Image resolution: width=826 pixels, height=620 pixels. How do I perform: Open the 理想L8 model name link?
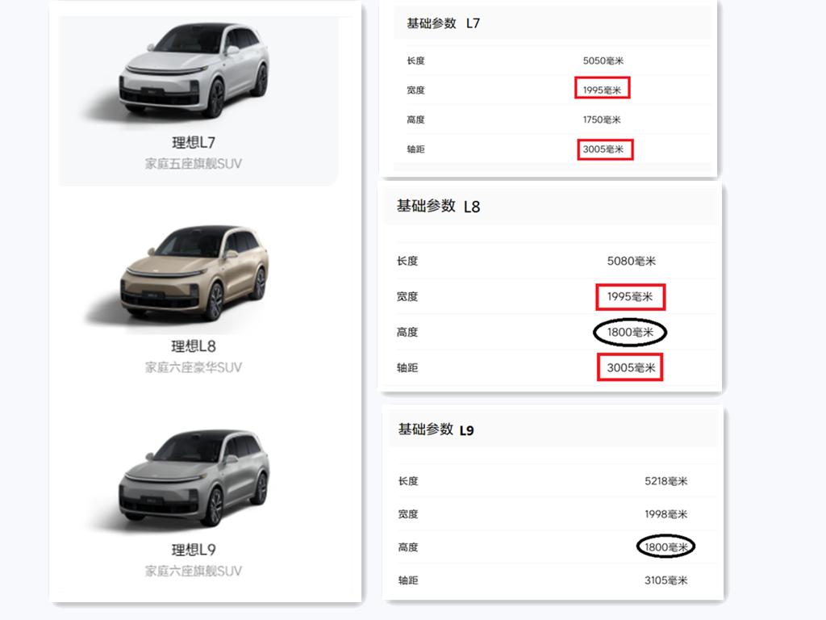click(194, 346)
